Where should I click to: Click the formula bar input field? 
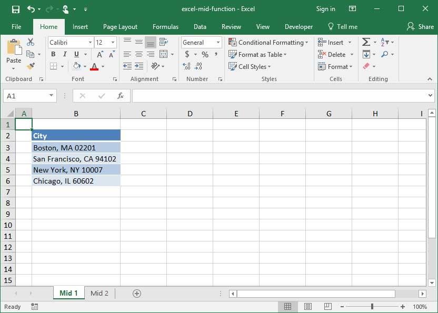pyautogui.click(x=280, y=96)
